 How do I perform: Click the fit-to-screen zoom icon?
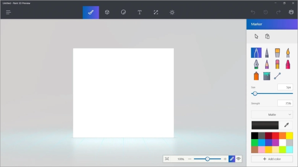[x=167, y=159]
